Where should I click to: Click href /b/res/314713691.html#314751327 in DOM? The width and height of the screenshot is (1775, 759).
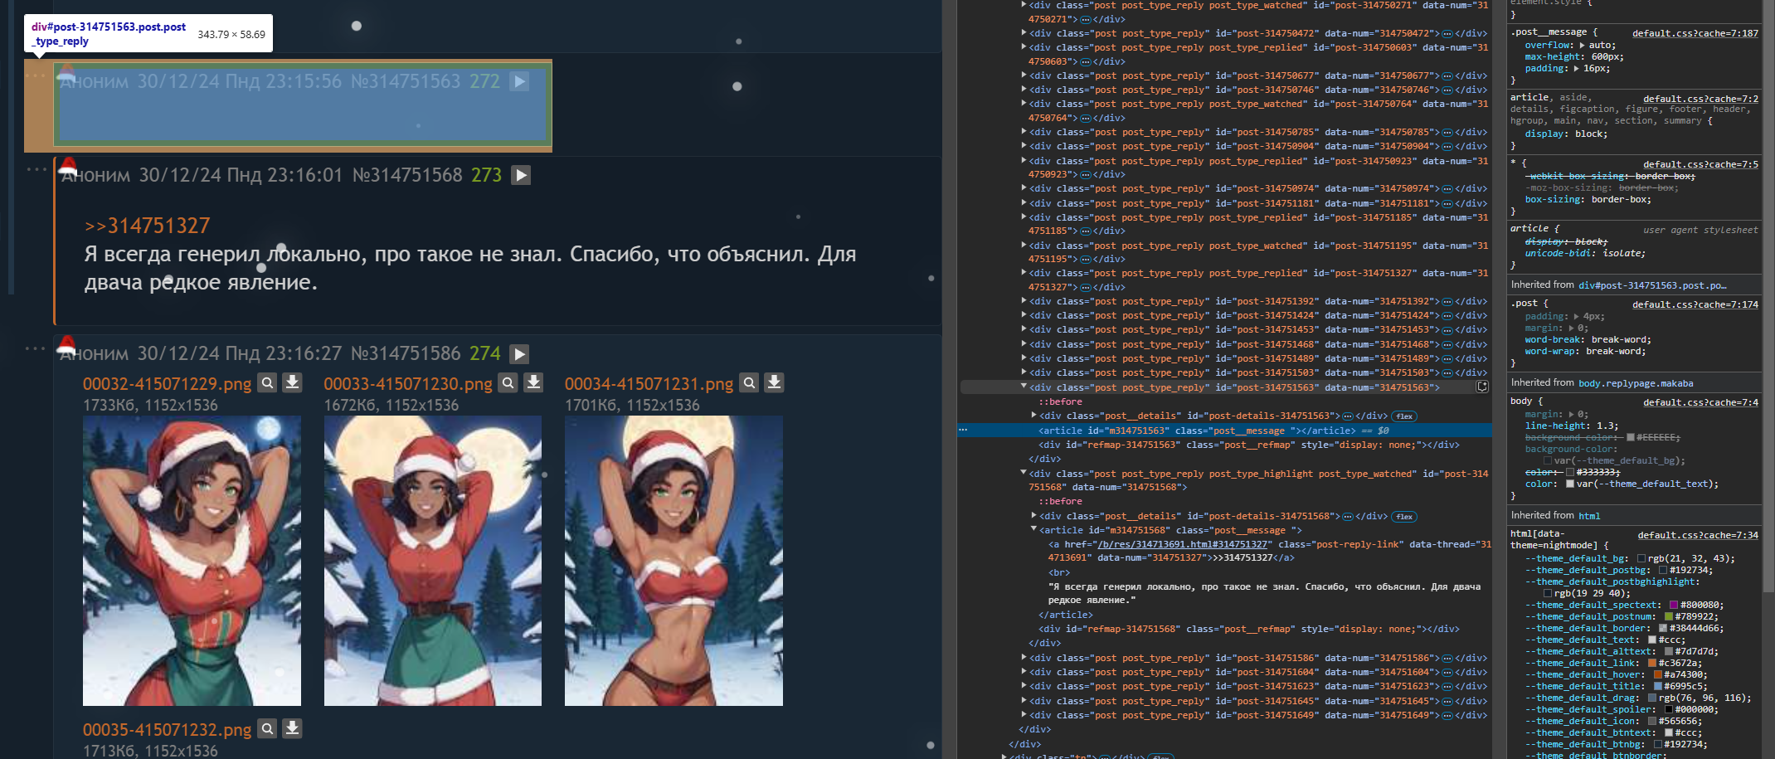tap(1183, 544)
